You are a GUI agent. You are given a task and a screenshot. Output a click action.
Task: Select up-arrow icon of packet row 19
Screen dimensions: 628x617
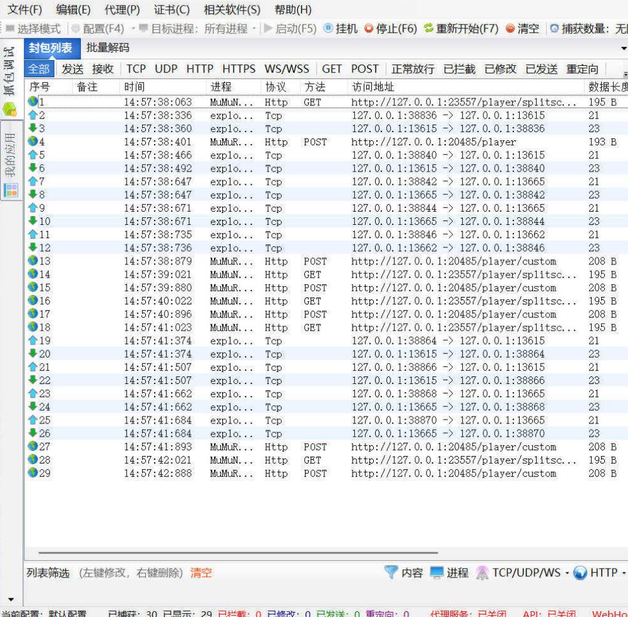[33, 340]
